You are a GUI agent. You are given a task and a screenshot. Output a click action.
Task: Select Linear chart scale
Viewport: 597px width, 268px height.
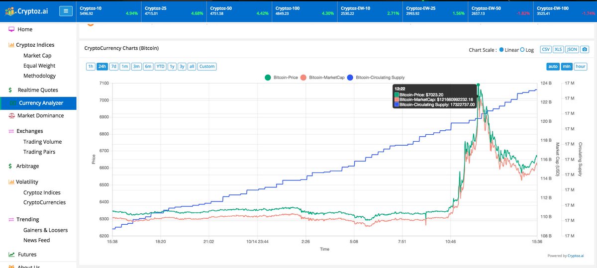[x=501, y=50]
